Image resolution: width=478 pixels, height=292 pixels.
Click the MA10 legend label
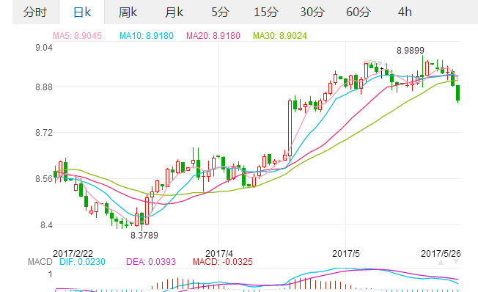tap(147, 36)
